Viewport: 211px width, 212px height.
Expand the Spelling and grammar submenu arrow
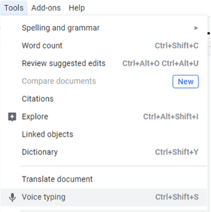point(196,28)
